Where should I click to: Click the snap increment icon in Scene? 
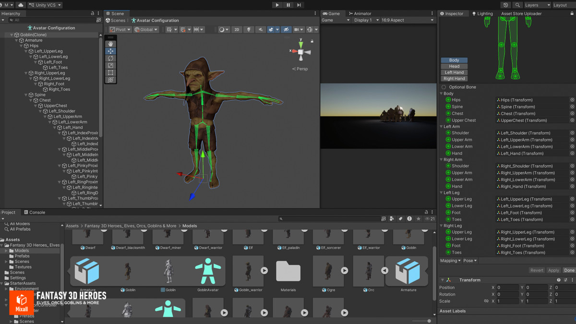[198, 30]
